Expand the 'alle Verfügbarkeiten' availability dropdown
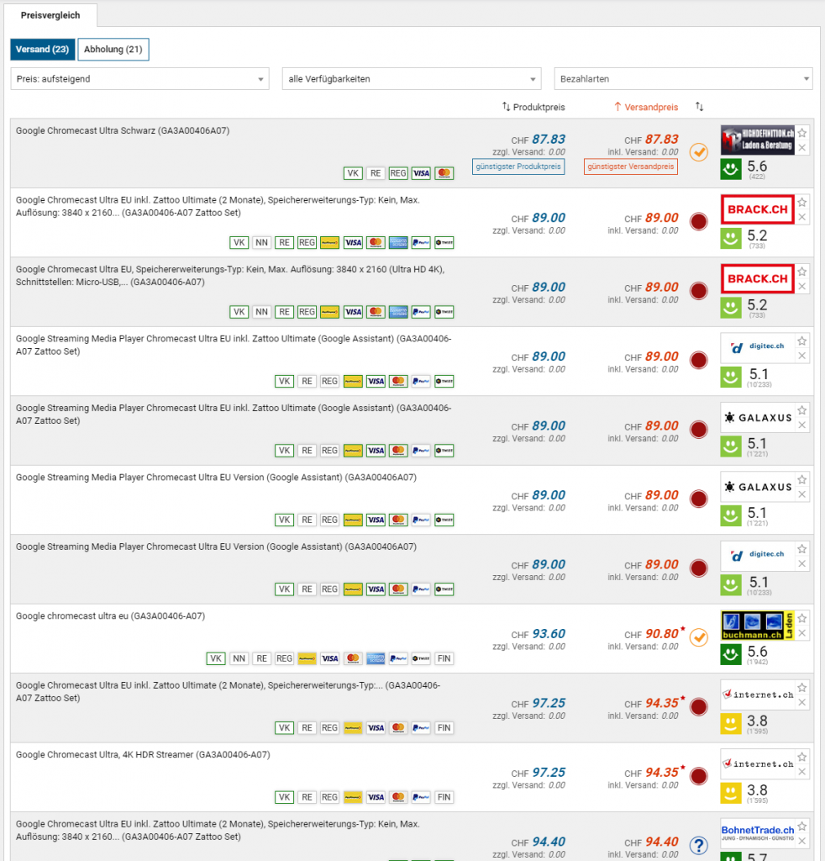The width and height of the screenshot is (825, 861). coord(411,79)
